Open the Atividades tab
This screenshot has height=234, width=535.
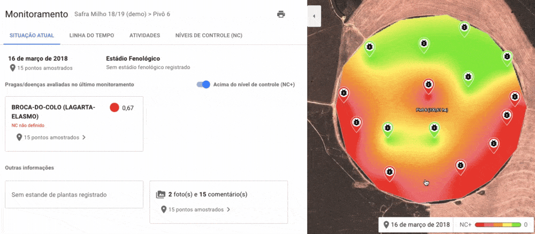(x=144, y=35)
